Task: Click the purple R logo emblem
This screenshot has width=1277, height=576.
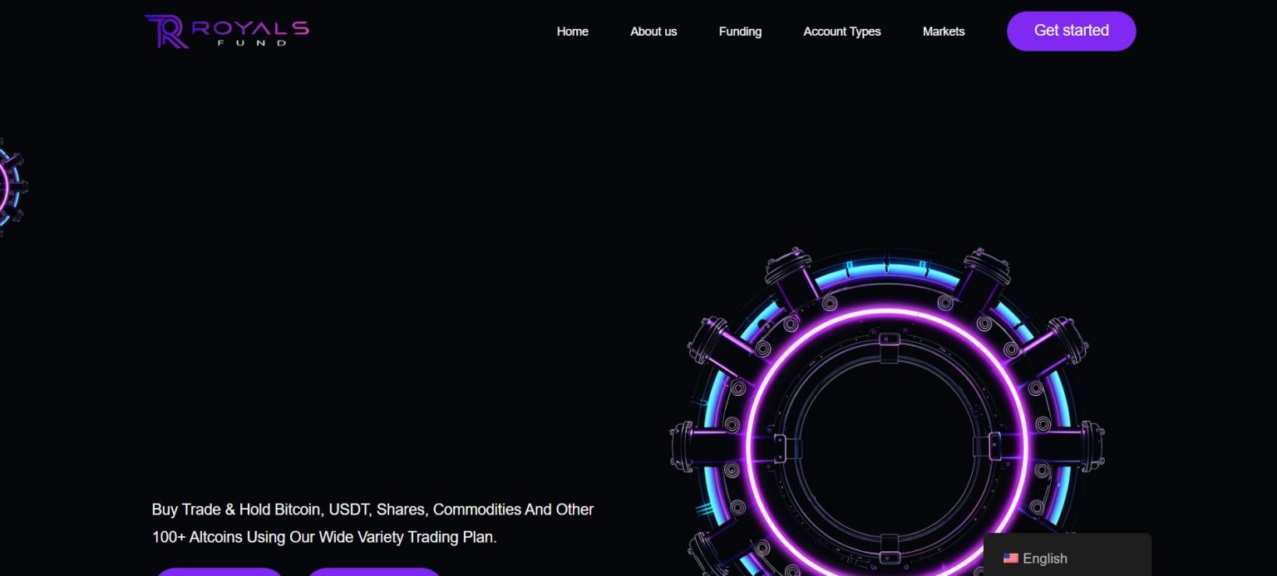Action: coord(165,31)
